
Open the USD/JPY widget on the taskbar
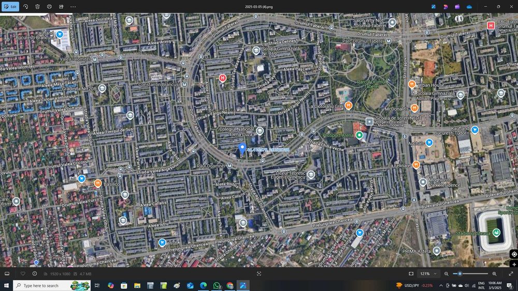tap(414, 285)
